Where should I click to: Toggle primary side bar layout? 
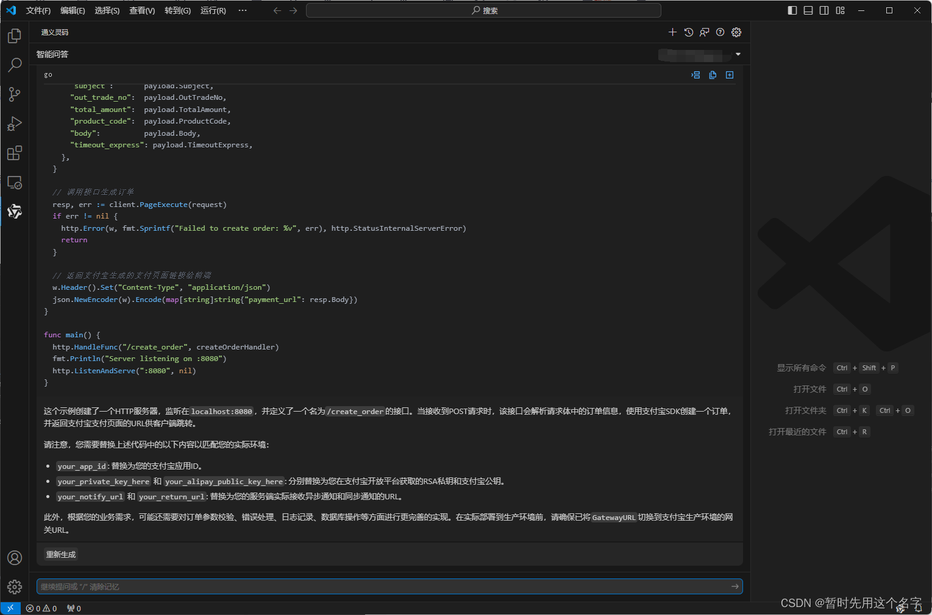tap(792, 10)
